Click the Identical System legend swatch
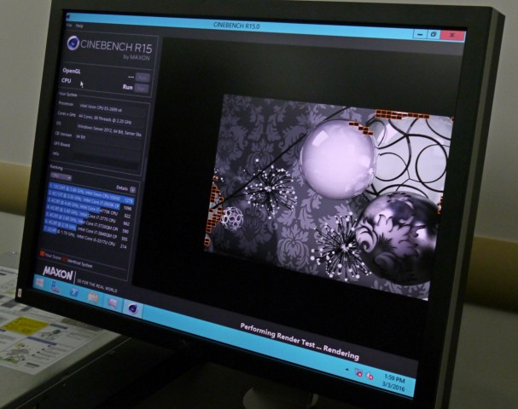The width and height of the screenshot is (518, 409). [65, 260]
